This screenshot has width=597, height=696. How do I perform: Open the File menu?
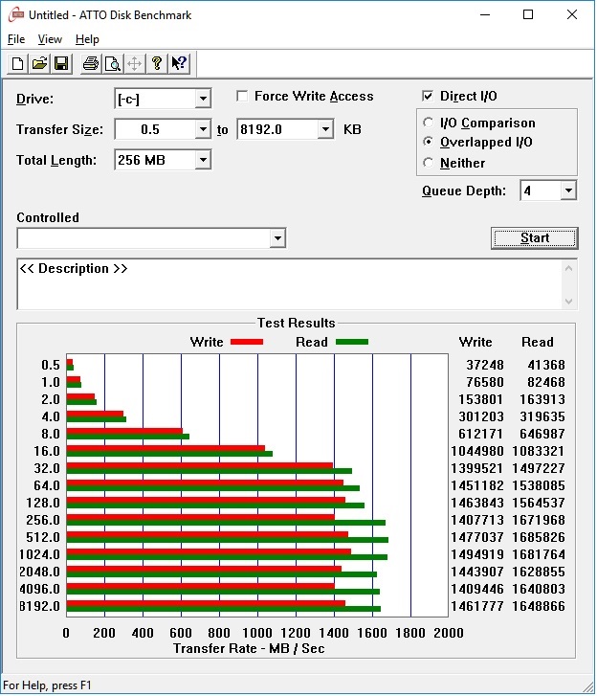16,39
